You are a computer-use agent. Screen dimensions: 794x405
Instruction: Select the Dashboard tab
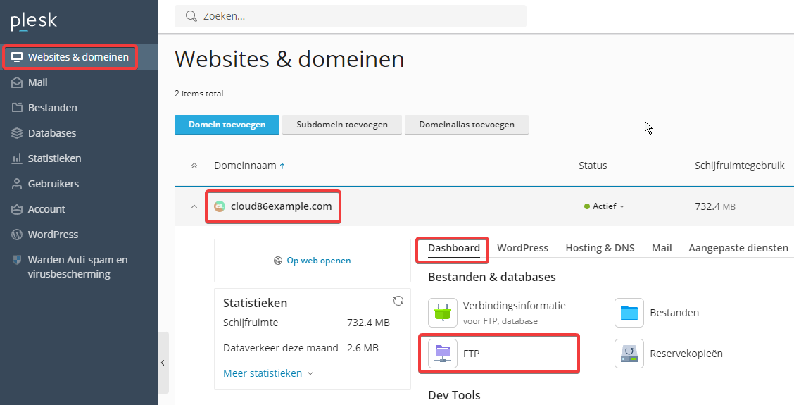click(x=454, y=248)
